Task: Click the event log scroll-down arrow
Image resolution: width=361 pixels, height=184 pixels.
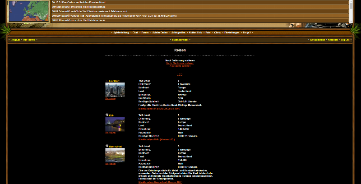Action: 351,21
